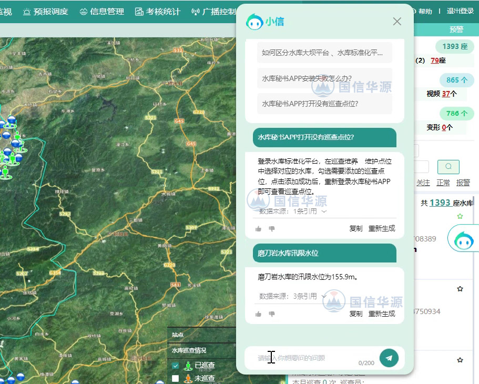Thumbs up the 汛限水位 answer

[x=259, y=314]
